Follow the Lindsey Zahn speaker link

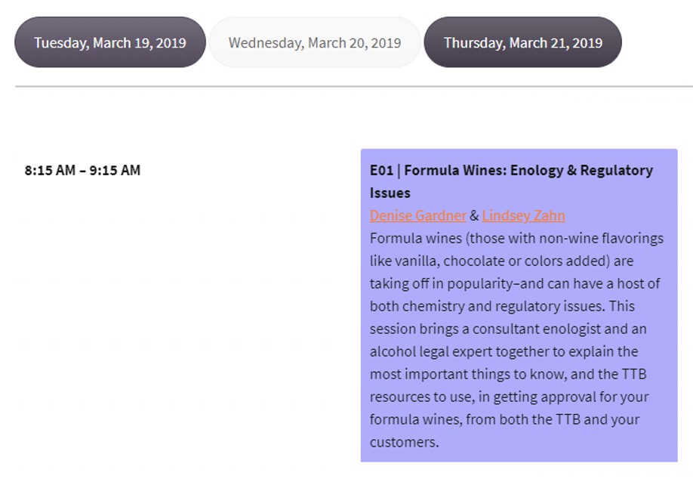point(523,215)
